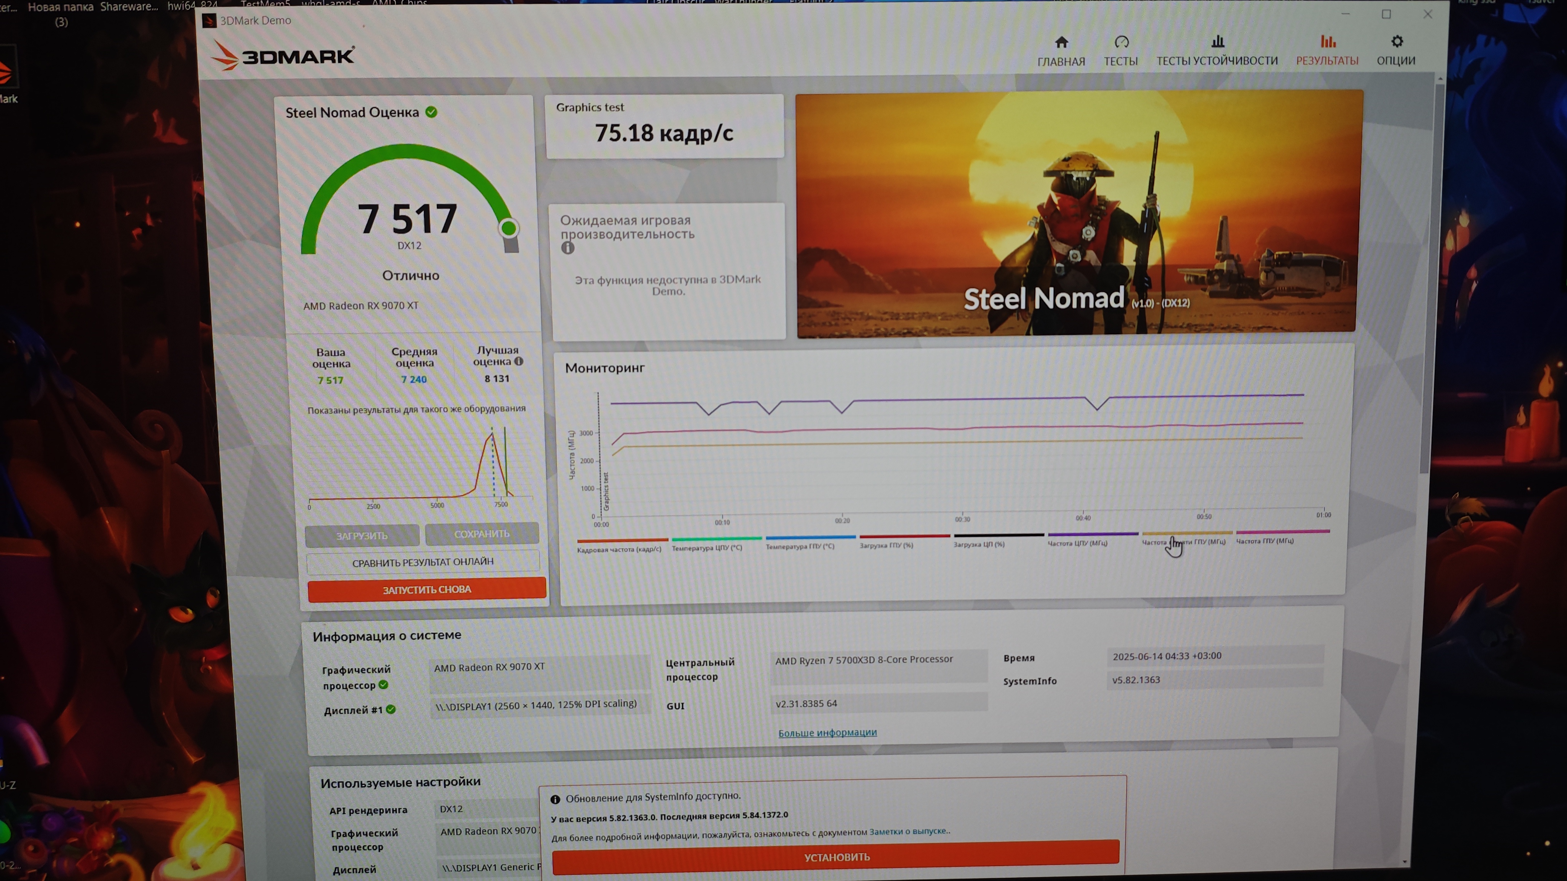The image size is (1567, 881).
Task: Click info icon under Ожидаемая игровая производительность
Action: 568,248
